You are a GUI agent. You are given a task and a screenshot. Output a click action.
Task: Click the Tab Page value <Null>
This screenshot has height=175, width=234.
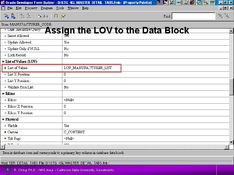69,138
